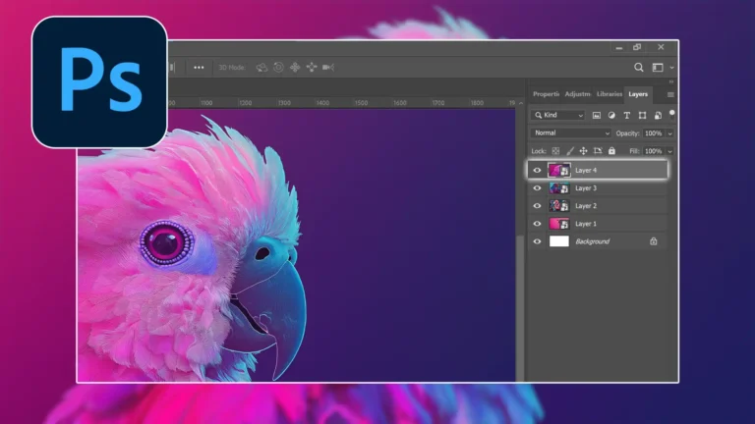Click the Opacity 100% field

click(x=654, y=133)
